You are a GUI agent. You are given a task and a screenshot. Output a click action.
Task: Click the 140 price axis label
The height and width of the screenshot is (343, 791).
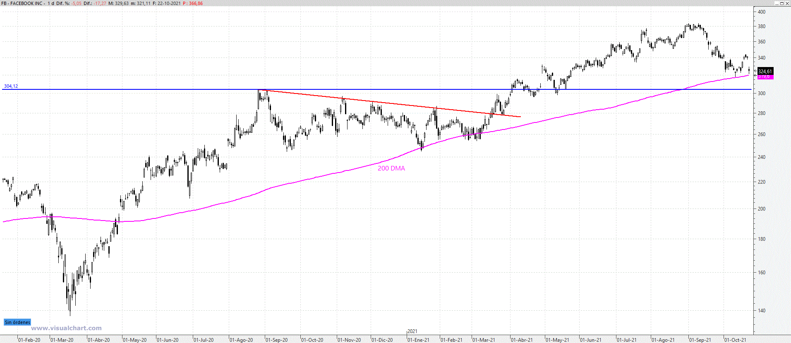[x=762, y=311]
